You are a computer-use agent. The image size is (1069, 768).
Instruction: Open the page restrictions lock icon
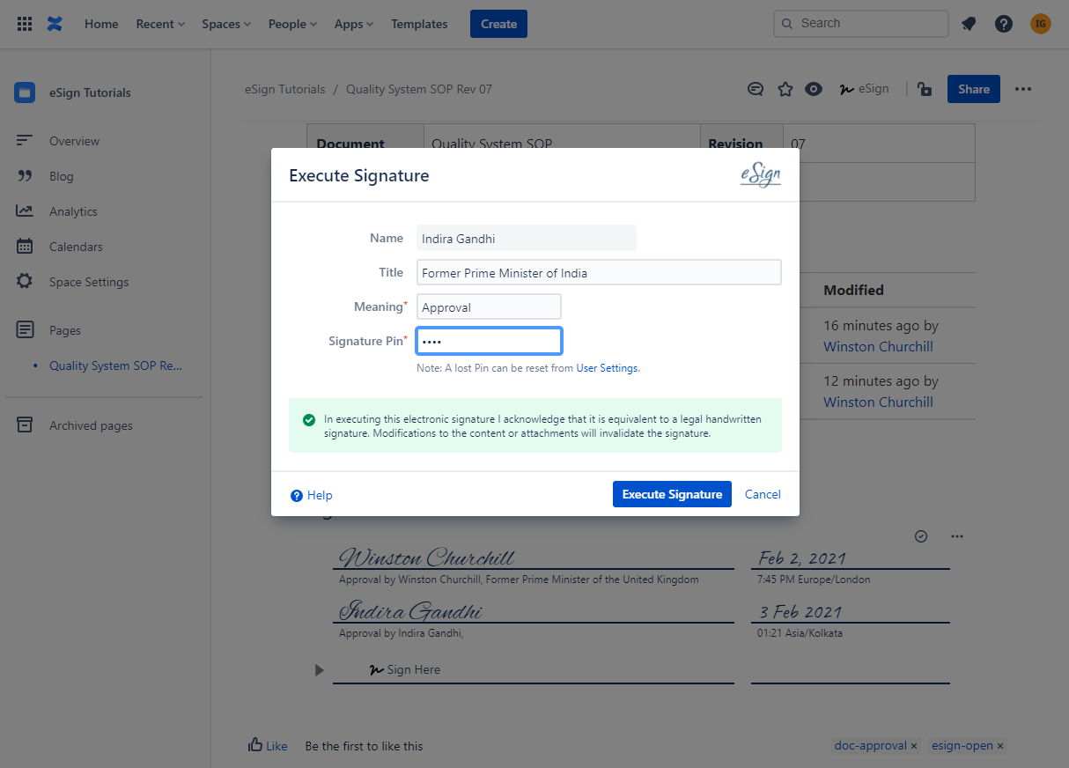pos(925,89)
